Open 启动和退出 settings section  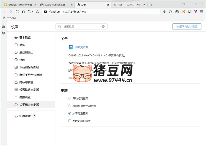(x=31, y=52)
